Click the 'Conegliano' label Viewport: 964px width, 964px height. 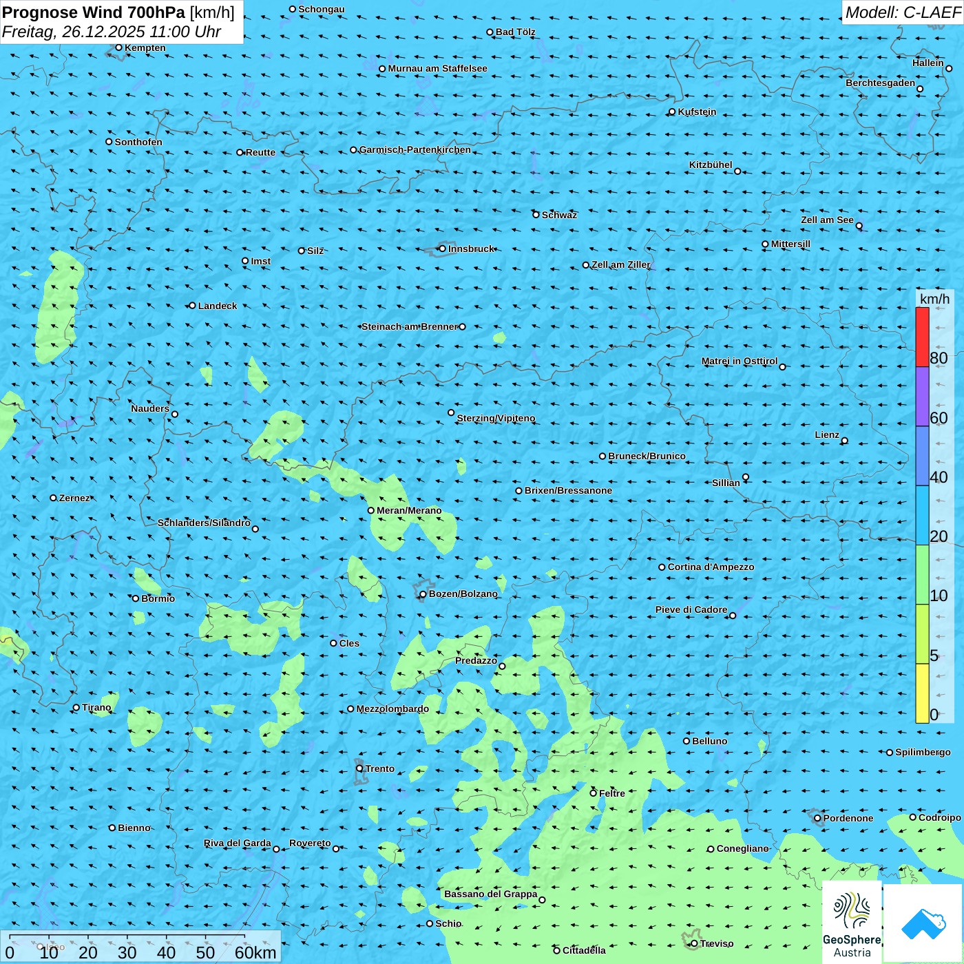(x=742, y=848)
